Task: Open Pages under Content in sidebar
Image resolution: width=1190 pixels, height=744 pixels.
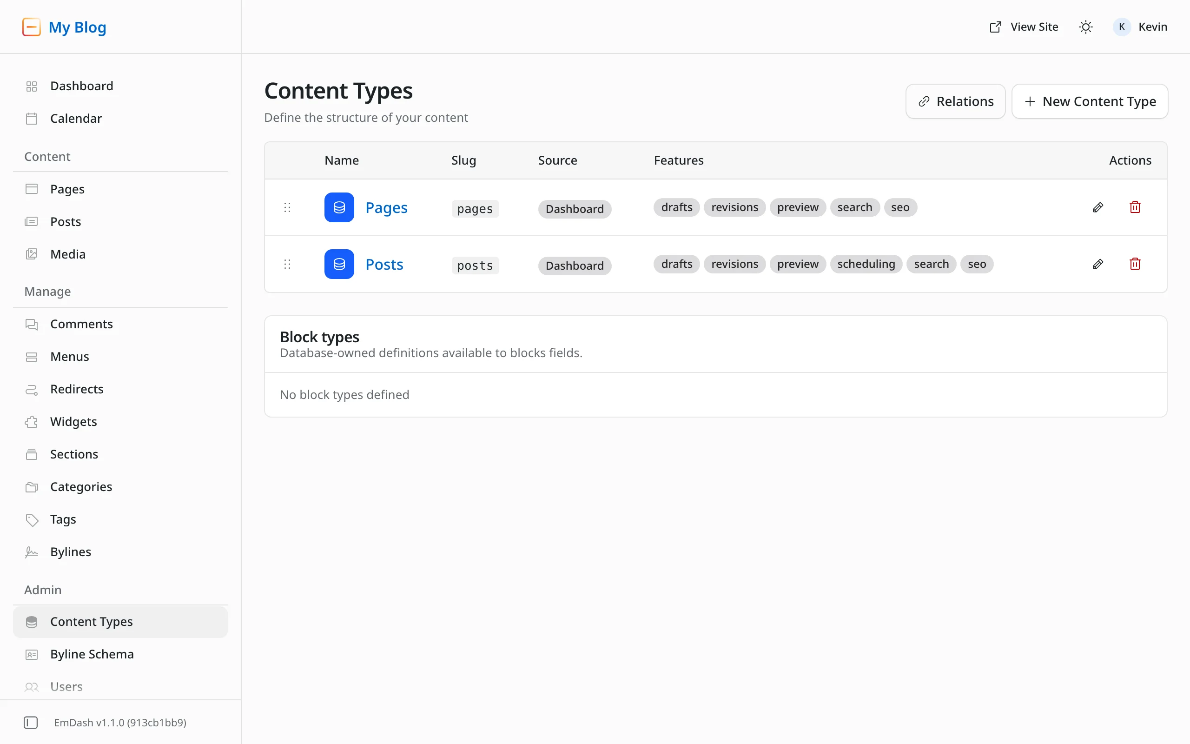Action: [x=120, y=189]
